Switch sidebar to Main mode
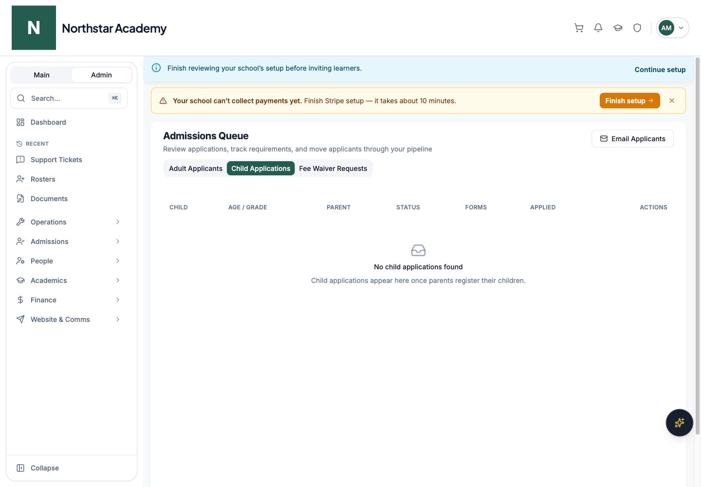Screen dimensions: 701x487 (41, 75)
